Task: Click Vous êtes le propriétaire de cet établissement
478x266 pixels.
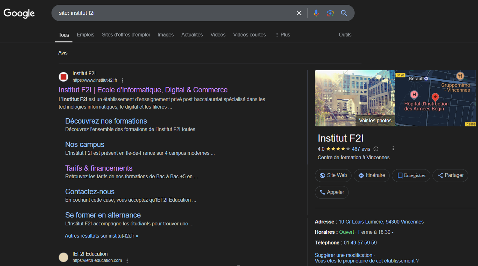Action: pos(367,261)
